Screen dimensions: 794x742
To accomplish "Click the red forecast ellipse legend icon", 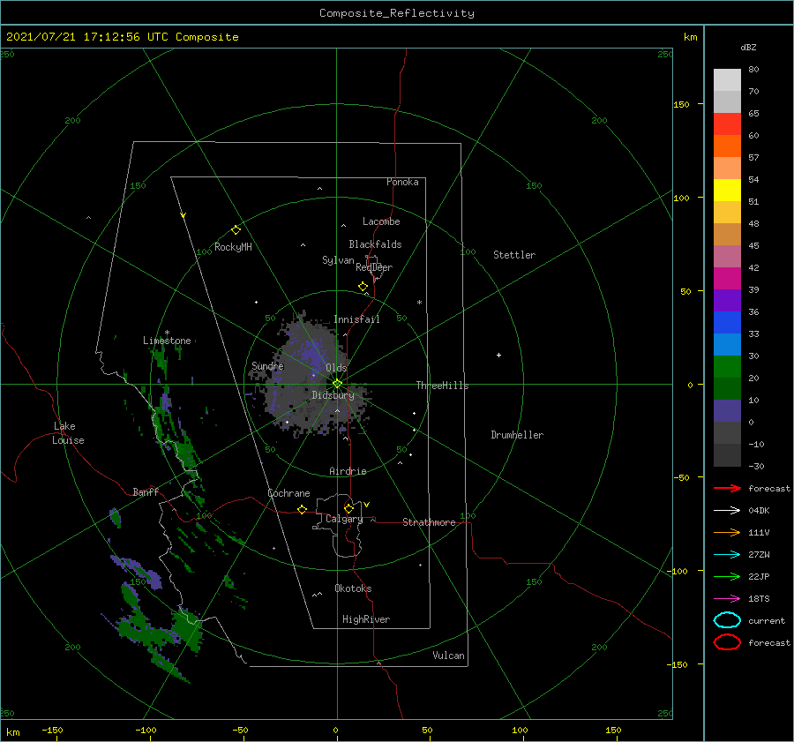I will [727, 642].
